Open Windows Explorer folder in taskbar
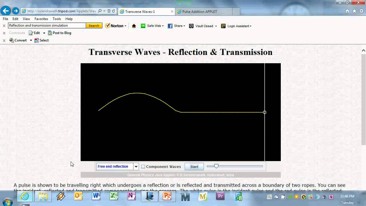 (43, 197)
